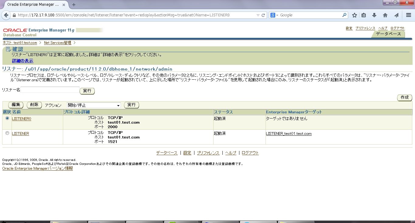Click 実行 next to the リスナー名 field
Image resolution: width=415 pixels, height=223 pixels.
(87, 91)
